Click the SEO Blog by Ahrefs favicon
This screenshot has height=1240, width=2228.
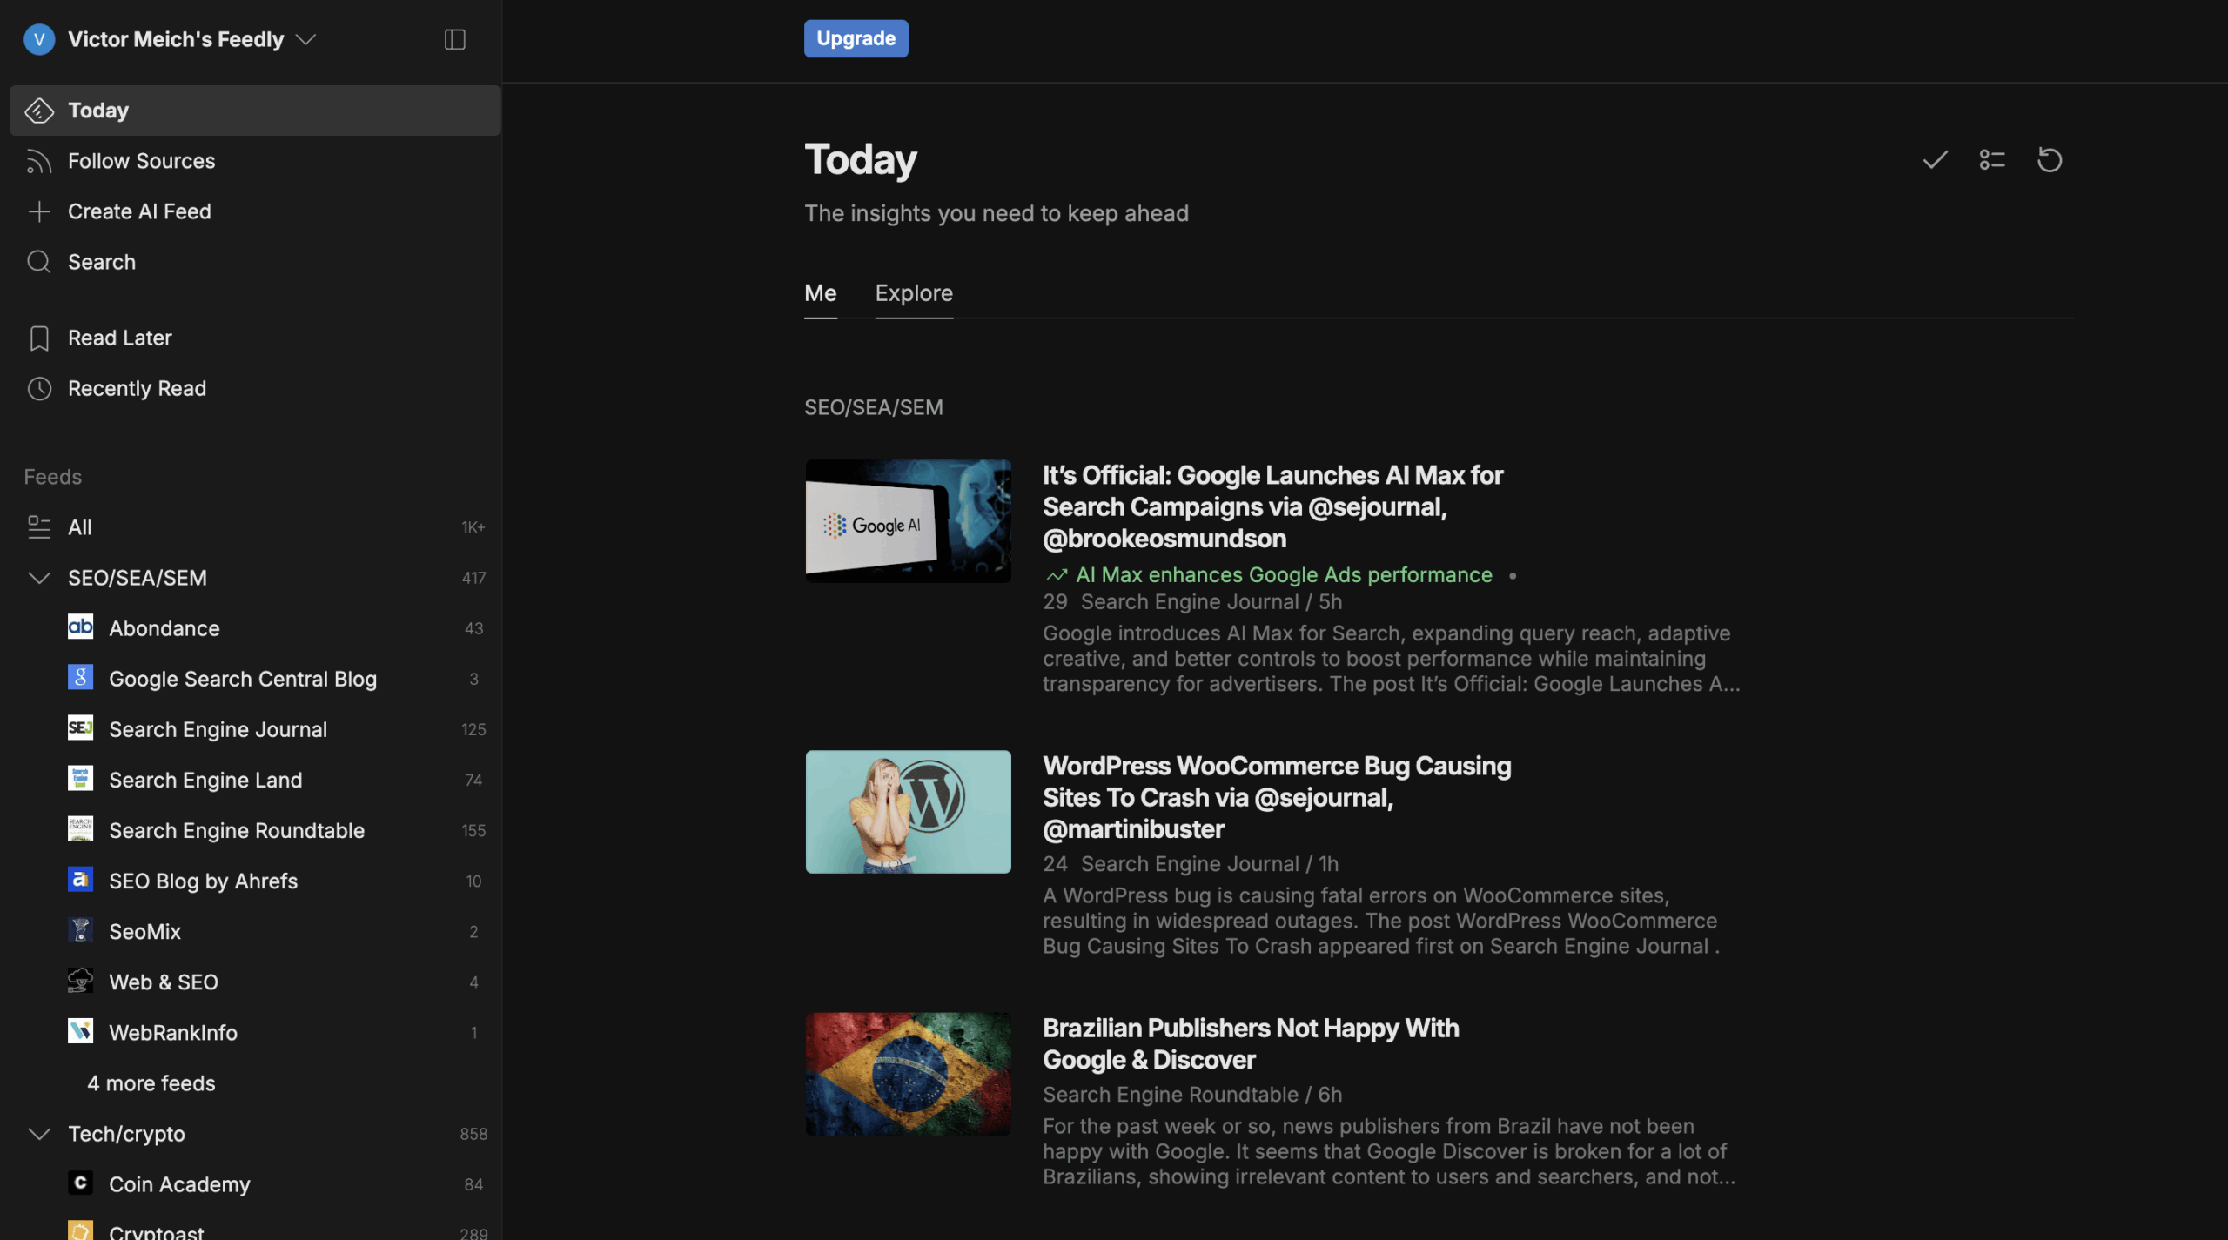(x=81, y=879)
